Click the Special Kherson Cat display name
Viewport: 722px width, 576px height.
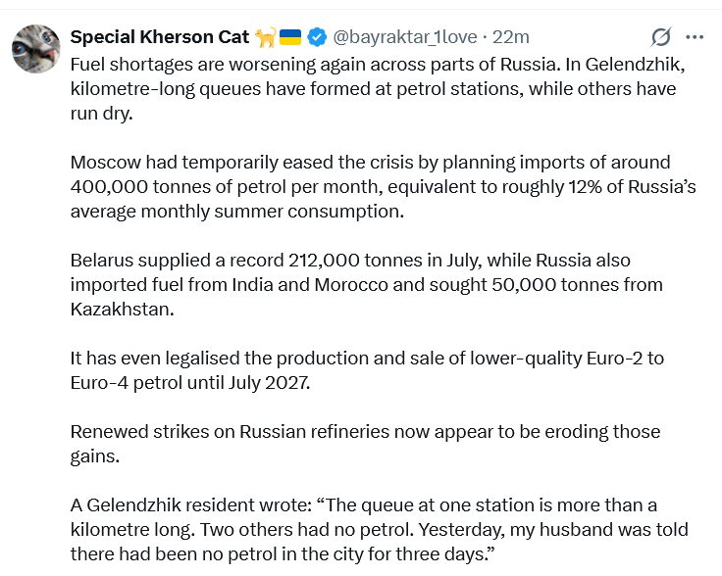159,37
